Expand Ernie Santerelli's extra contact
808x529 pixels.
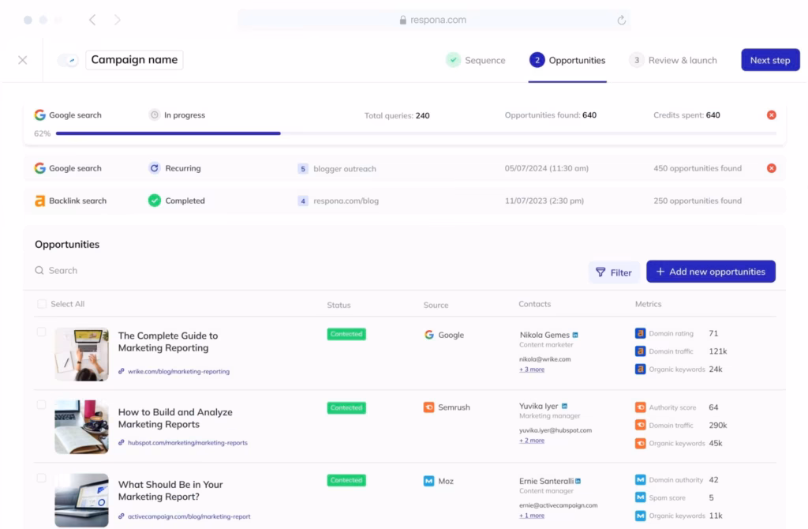pyautogui.click(x=531, y=516)
